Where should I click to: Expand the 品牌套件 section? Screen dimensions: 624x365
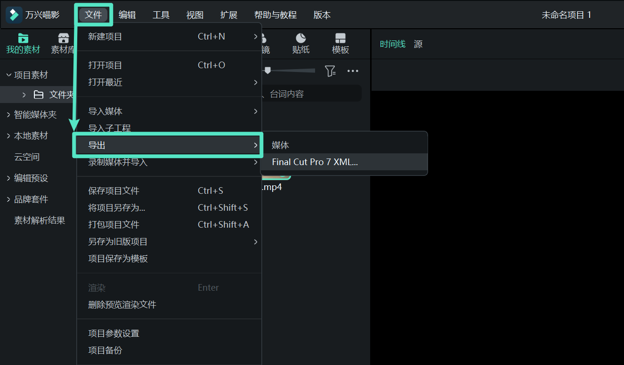[x=8, y=199]
